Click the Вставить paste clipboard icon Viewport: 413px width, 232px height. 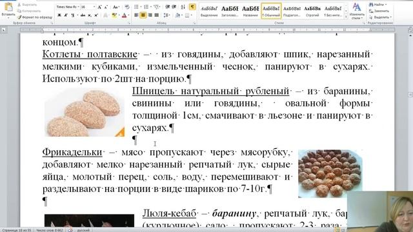coord(8,7)
